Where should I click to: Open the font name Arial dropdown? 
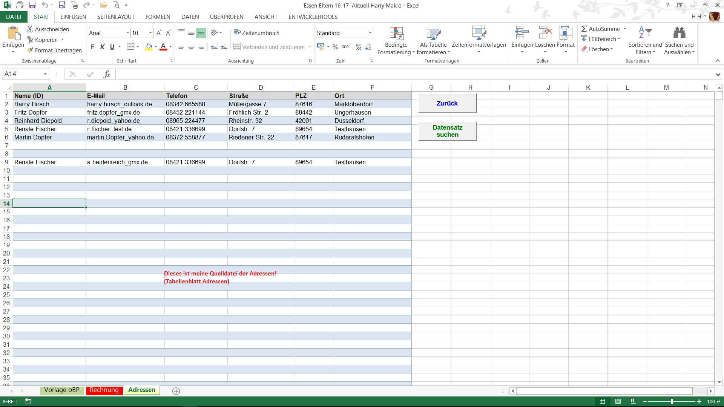pos(127,33)
